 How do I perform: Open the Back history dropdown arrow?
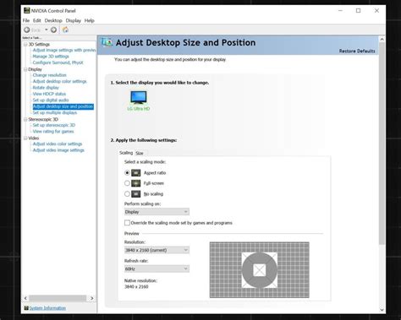pyautogui.click(x=47, y=30)
